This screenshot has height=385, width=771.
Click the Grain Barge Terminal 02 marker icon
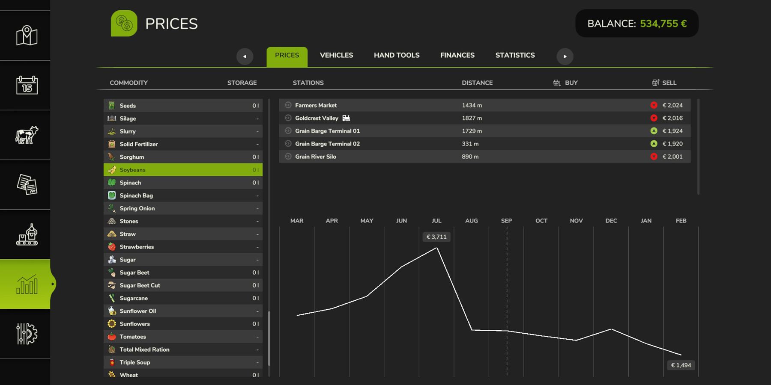pyautogui.click(x=288, y=144)
